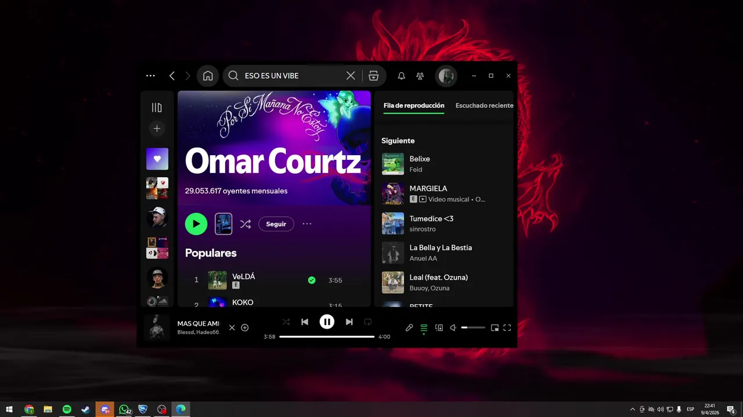This screenshot has height=417, width=743.
Task: Open the Browse icon beside search
Action: pyautogui.click(x=374, y=76)
